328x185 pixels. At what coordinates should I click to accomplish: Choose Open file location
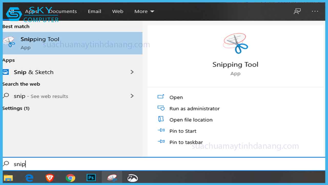point(191,120)
